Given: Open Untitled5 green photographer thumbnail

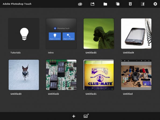Looking at the screenshot, I should [x=99, y=34].
